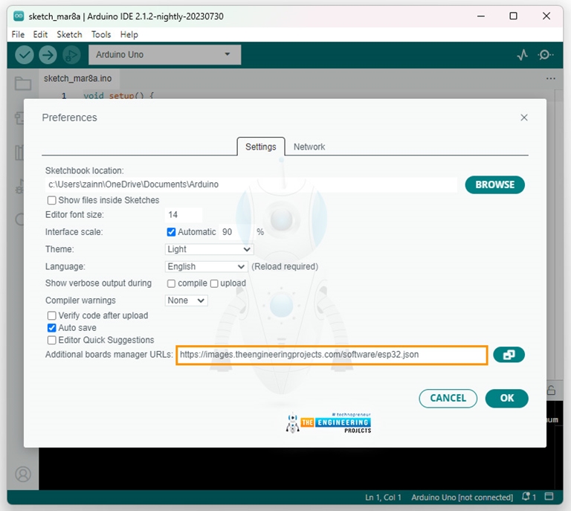Open the Compiler warnings dropdown
Viewport: 571px width, 511px height.
pyautogui.click(x=186, y=301)
